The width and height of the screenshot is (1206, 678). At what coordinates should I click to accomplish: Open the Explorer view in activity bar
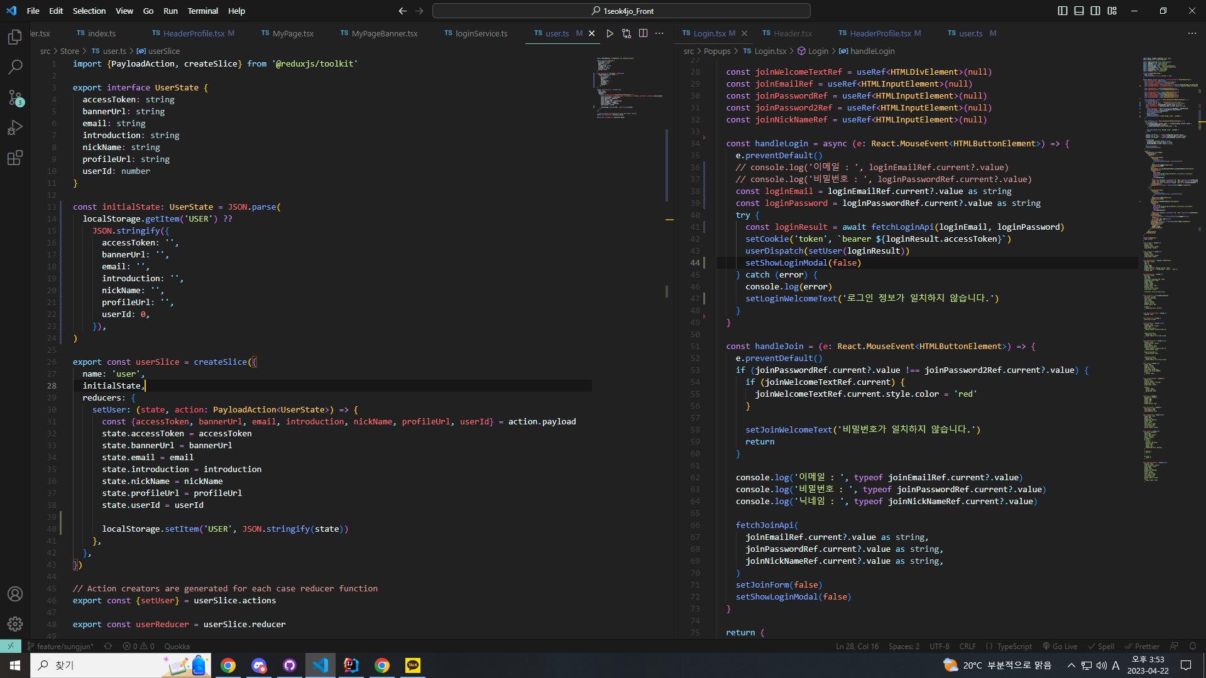(x=15, y=37)
